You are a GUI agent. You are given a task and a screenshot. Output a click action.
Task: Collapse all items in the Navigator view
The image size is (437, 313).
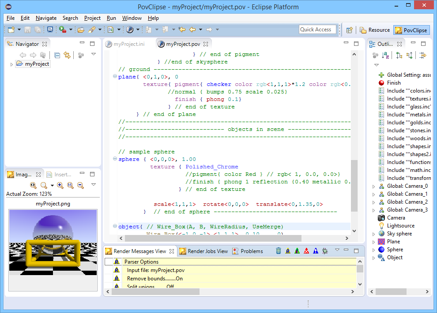[57, 56]
